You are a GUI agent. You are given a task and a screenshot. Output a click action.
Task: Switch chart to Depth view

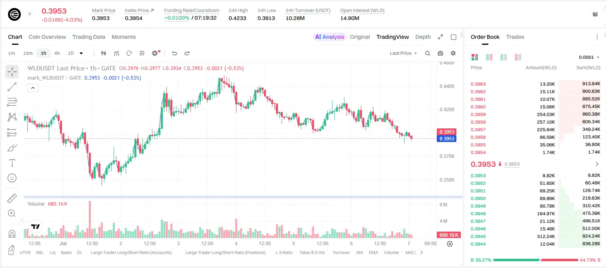(x=423, y=37)
